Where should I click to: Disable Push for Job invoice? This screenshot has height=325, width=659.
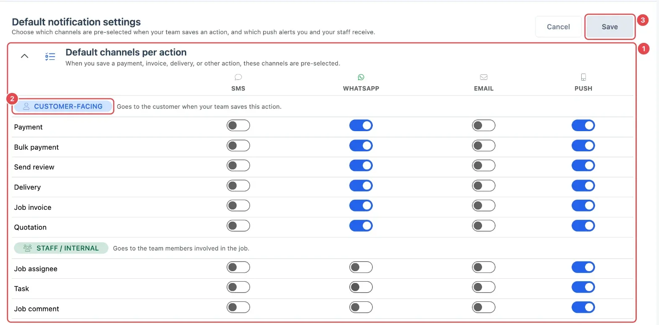click(x=583, y=206)
